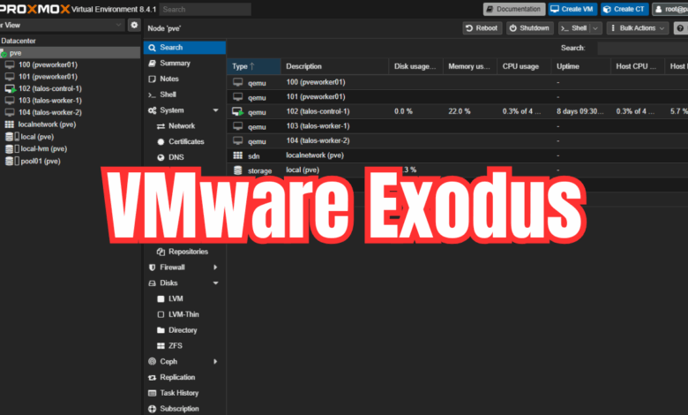The width and height of the screenshot is (688, 415).
Task: Open the root user menu
Action: (670, 9)
